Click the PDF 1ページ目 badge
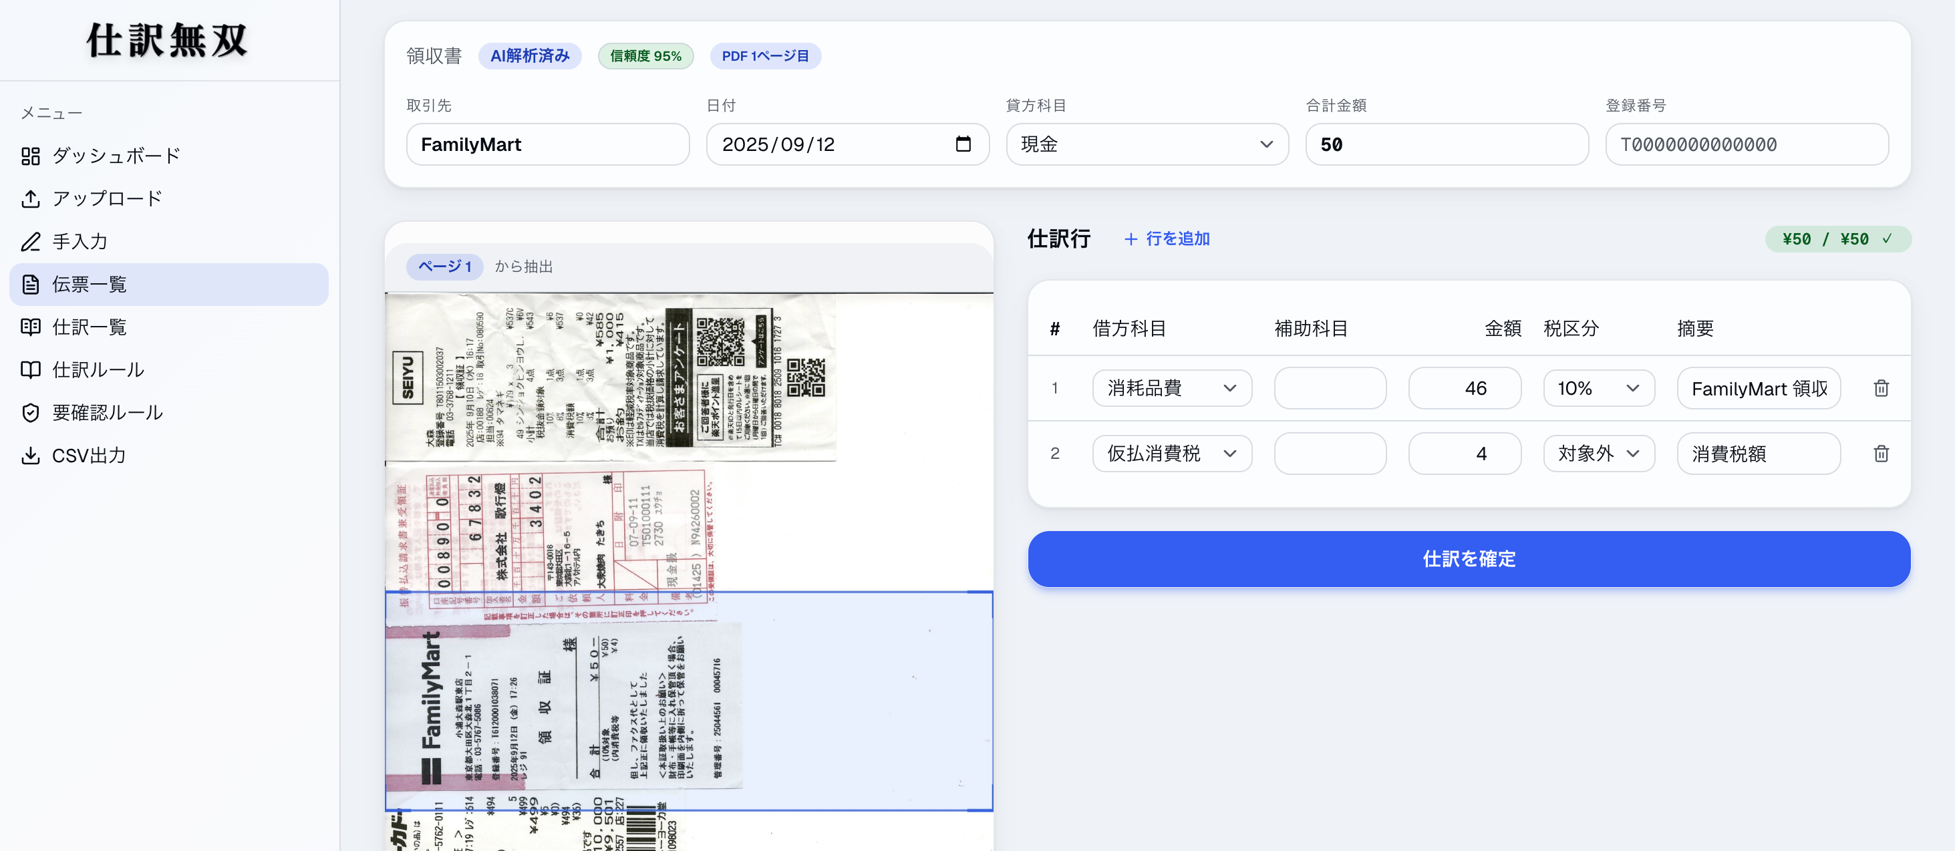This screenshot has height=851, width=1955. pyautogui.click(x=765, y=56)
